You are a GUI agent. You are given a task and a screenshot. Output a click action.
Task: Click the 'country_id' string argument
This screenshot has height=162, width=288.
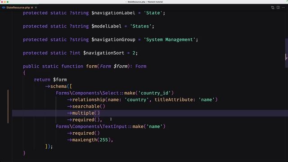pyautogui.click(x=154, y=93)
